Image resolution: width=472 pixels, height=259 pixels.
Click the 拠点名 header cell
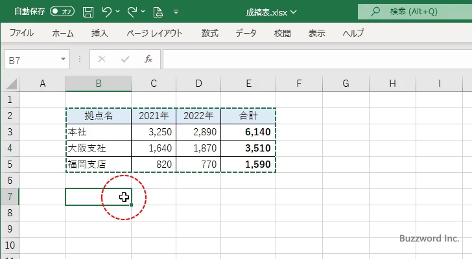[x=99, y=116]
